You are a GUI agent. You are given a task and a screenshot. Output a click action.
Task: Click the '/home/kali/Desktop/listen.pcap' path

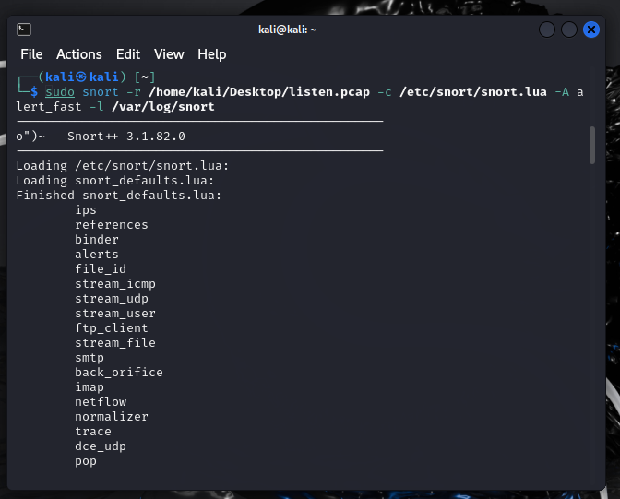point(259,92)
